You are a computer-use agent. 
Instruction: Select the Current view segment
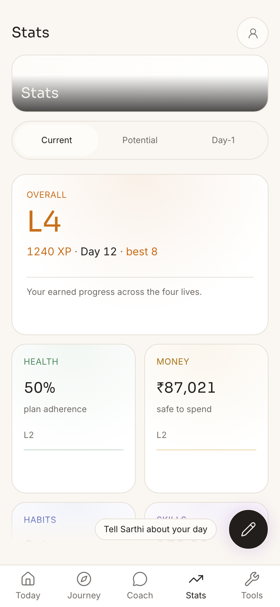[x=57, y=140]
